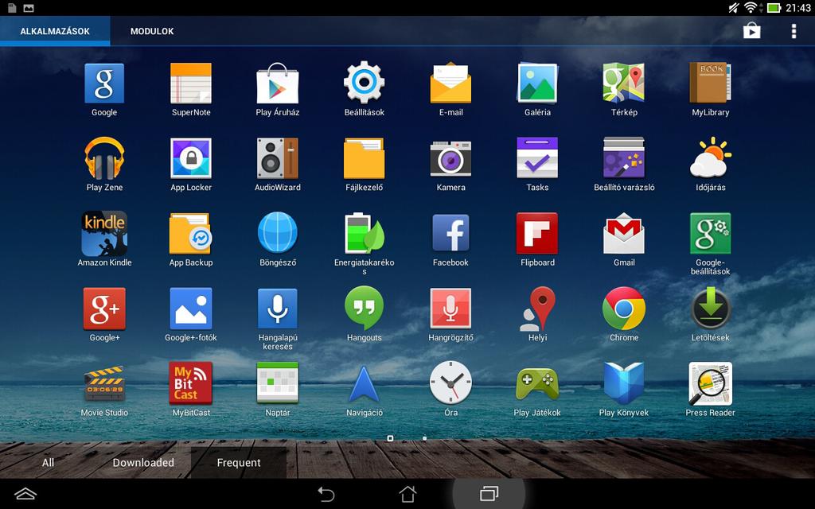
Task: Launch Facebook
Action: [x=450, y=233]
